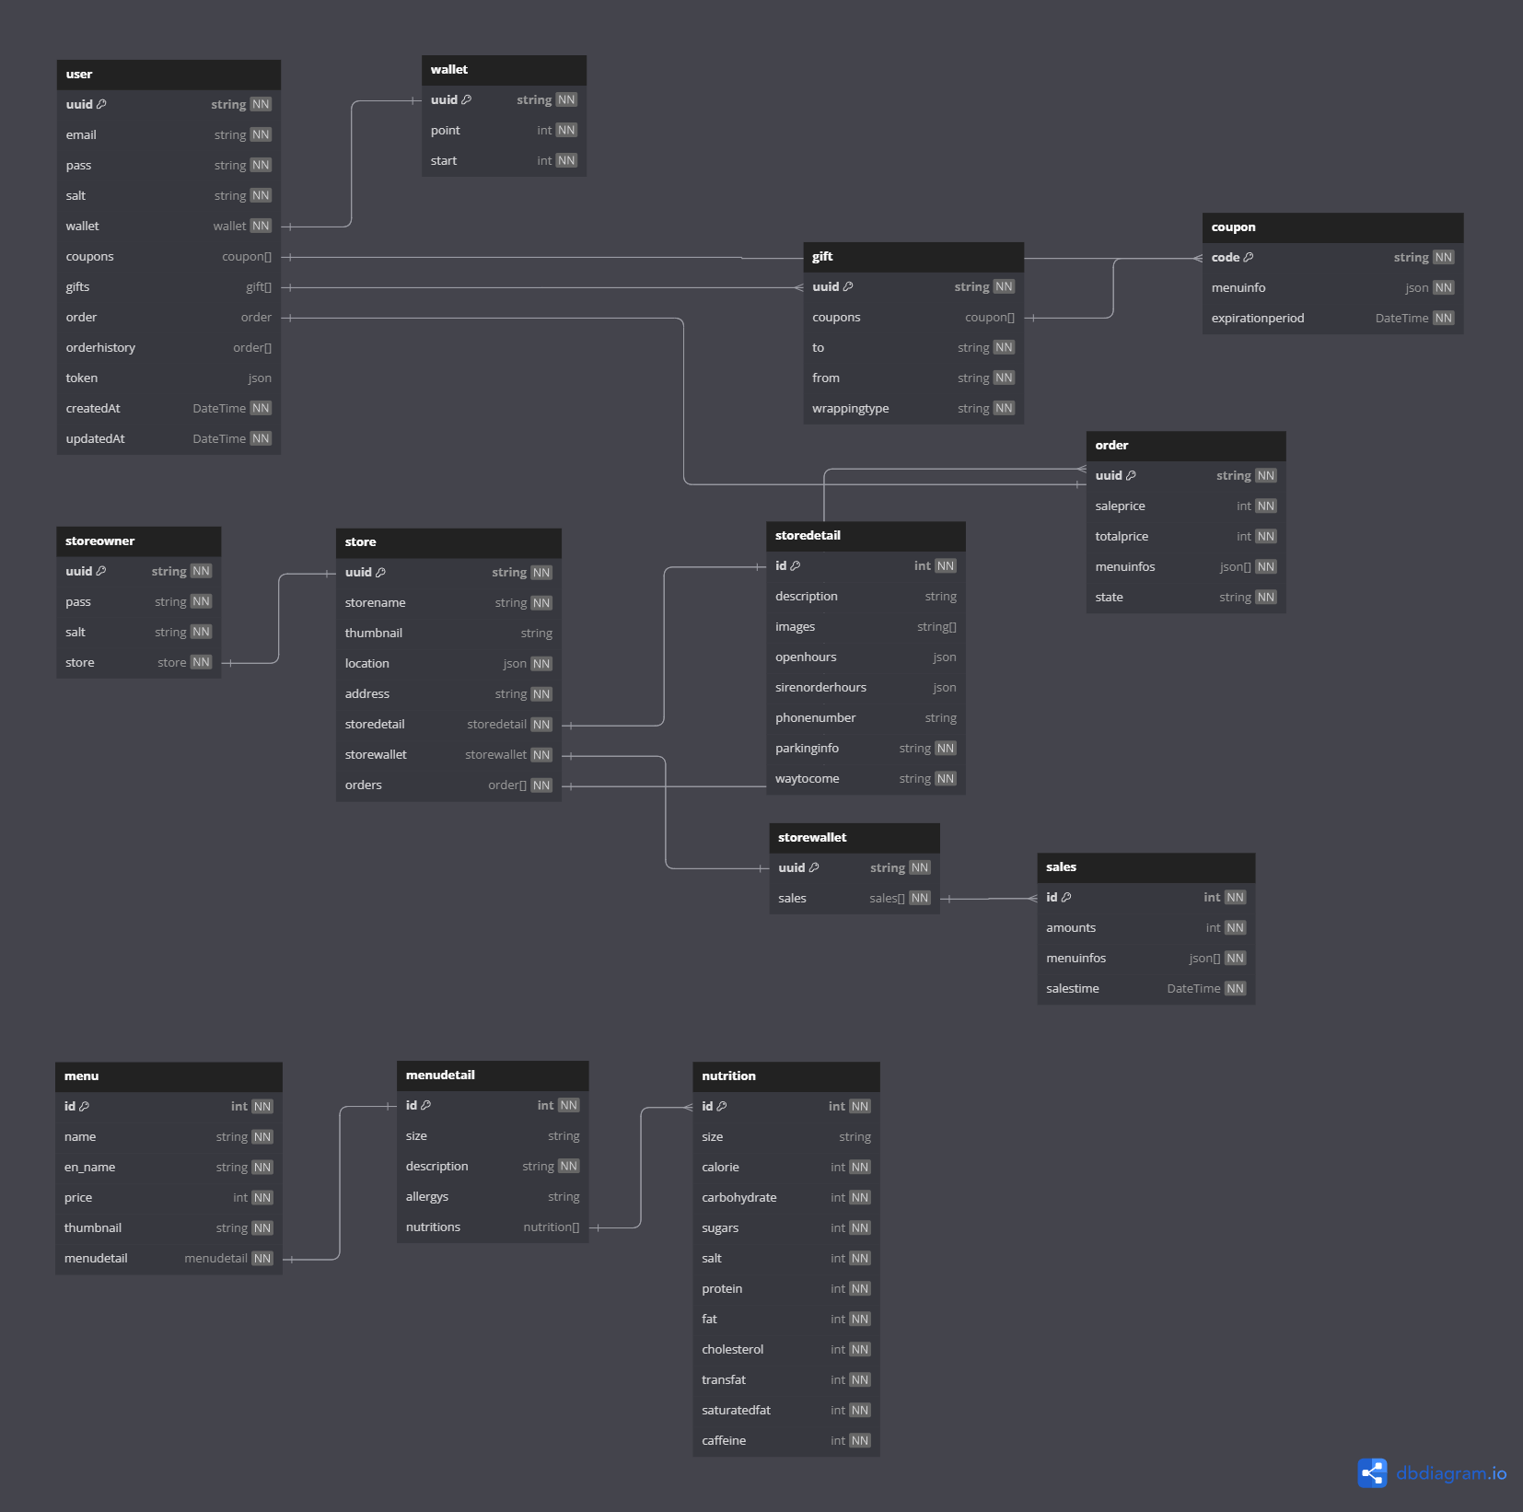Screen dimensions: 1523x1512
Task: Select the wallet table header
Action: pos(504,70)
